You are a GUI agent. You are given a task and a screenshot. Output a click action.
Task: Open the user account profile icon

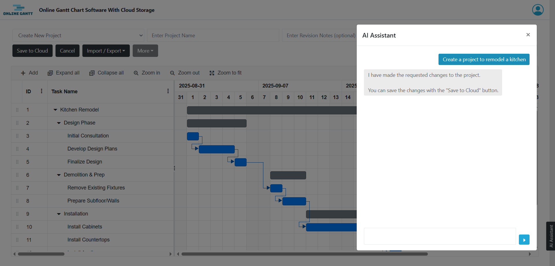point(538,10)
